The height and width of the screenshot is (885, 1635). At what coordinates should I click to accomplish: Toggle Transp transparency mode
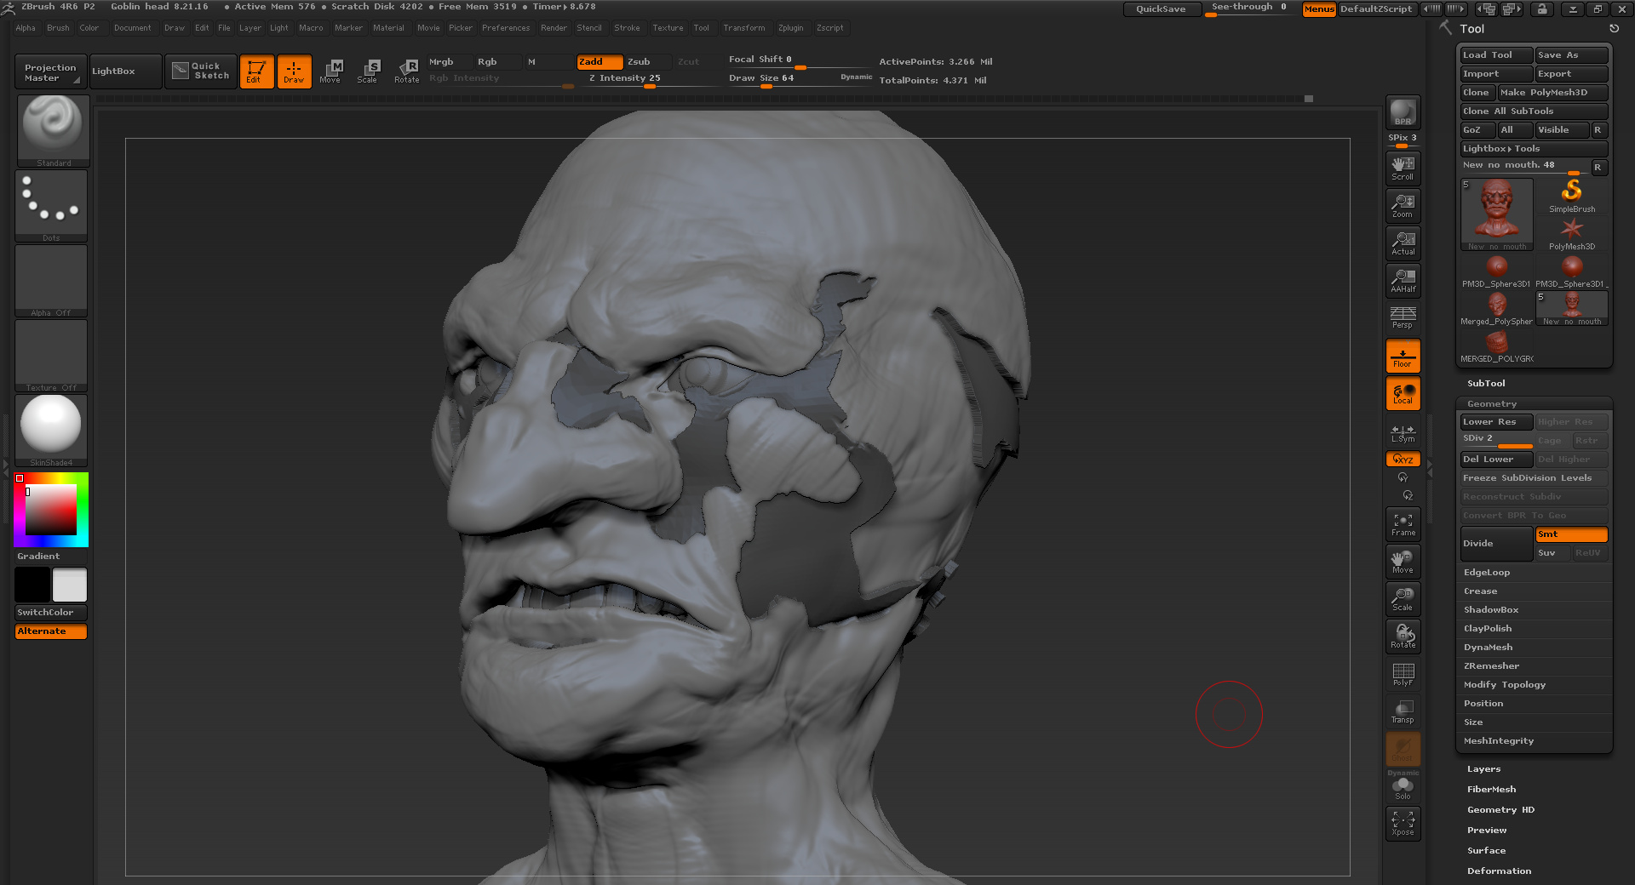(x=1403, y=711)
